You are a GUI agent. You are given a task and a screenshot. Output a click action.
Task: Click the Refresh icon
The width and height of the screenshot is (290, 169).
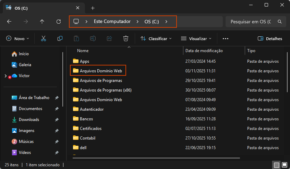tap(59, 21)
